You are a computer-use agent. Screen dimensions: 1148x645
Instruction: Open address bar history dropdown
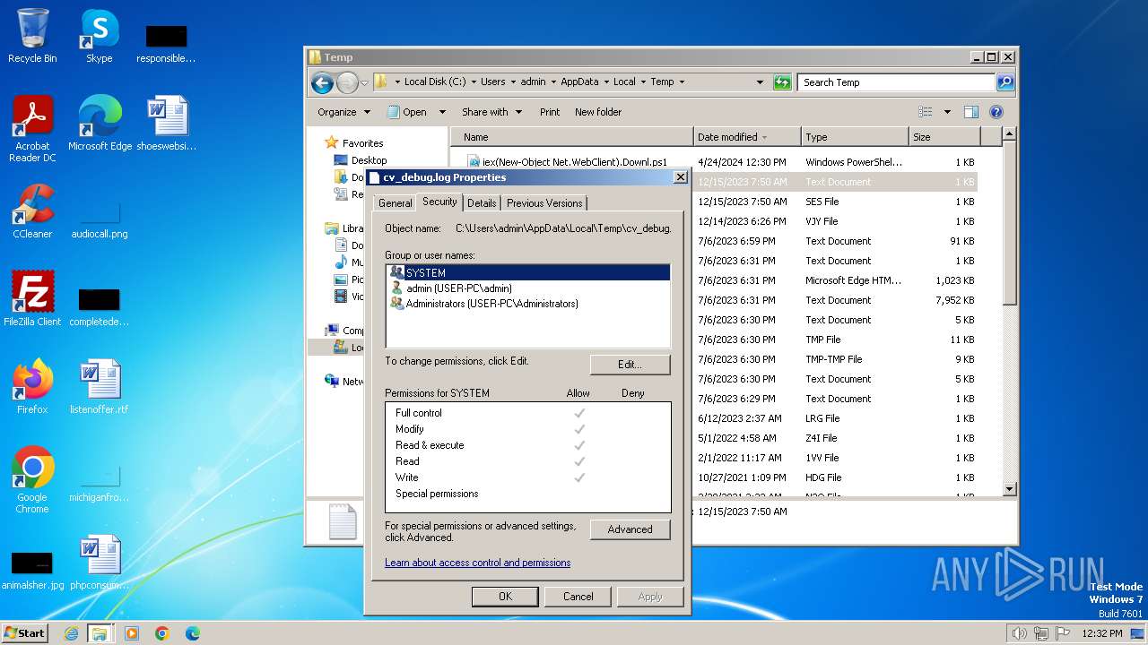(761, 82)
